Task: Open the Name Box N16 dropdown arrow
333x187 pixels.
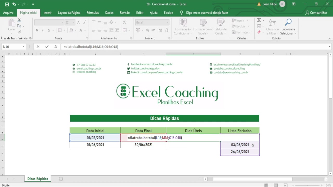Action: click(23, 47)
